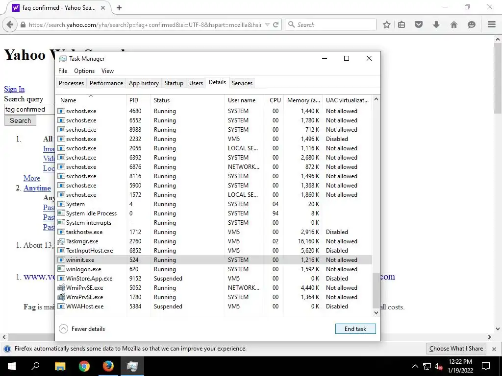The height and width of the screenshot is (376, 502).
Task: Go to Firefox home icon
Action: (453, 24)
